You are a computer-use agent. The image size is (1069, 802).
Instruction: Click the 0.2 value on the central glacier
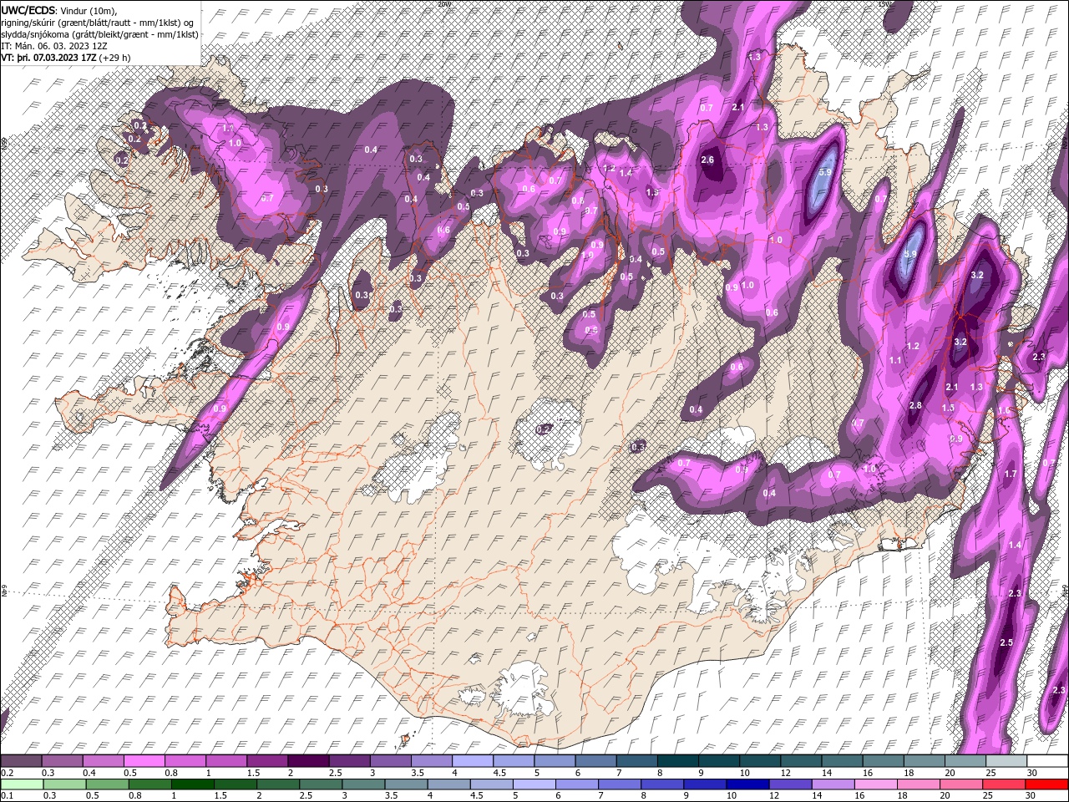pos(544,429)
